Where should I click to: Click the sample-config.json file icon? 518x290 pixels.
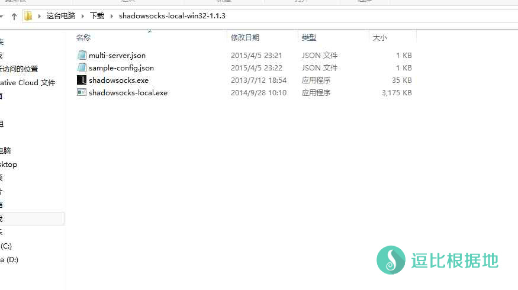(x=82, y=67)
